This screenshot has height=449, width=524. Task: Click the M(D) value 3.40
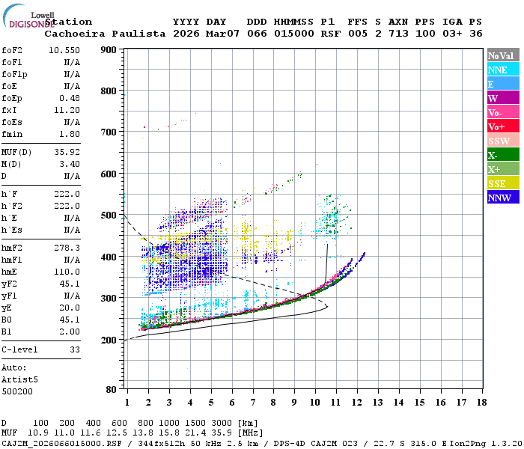point(70,164)
